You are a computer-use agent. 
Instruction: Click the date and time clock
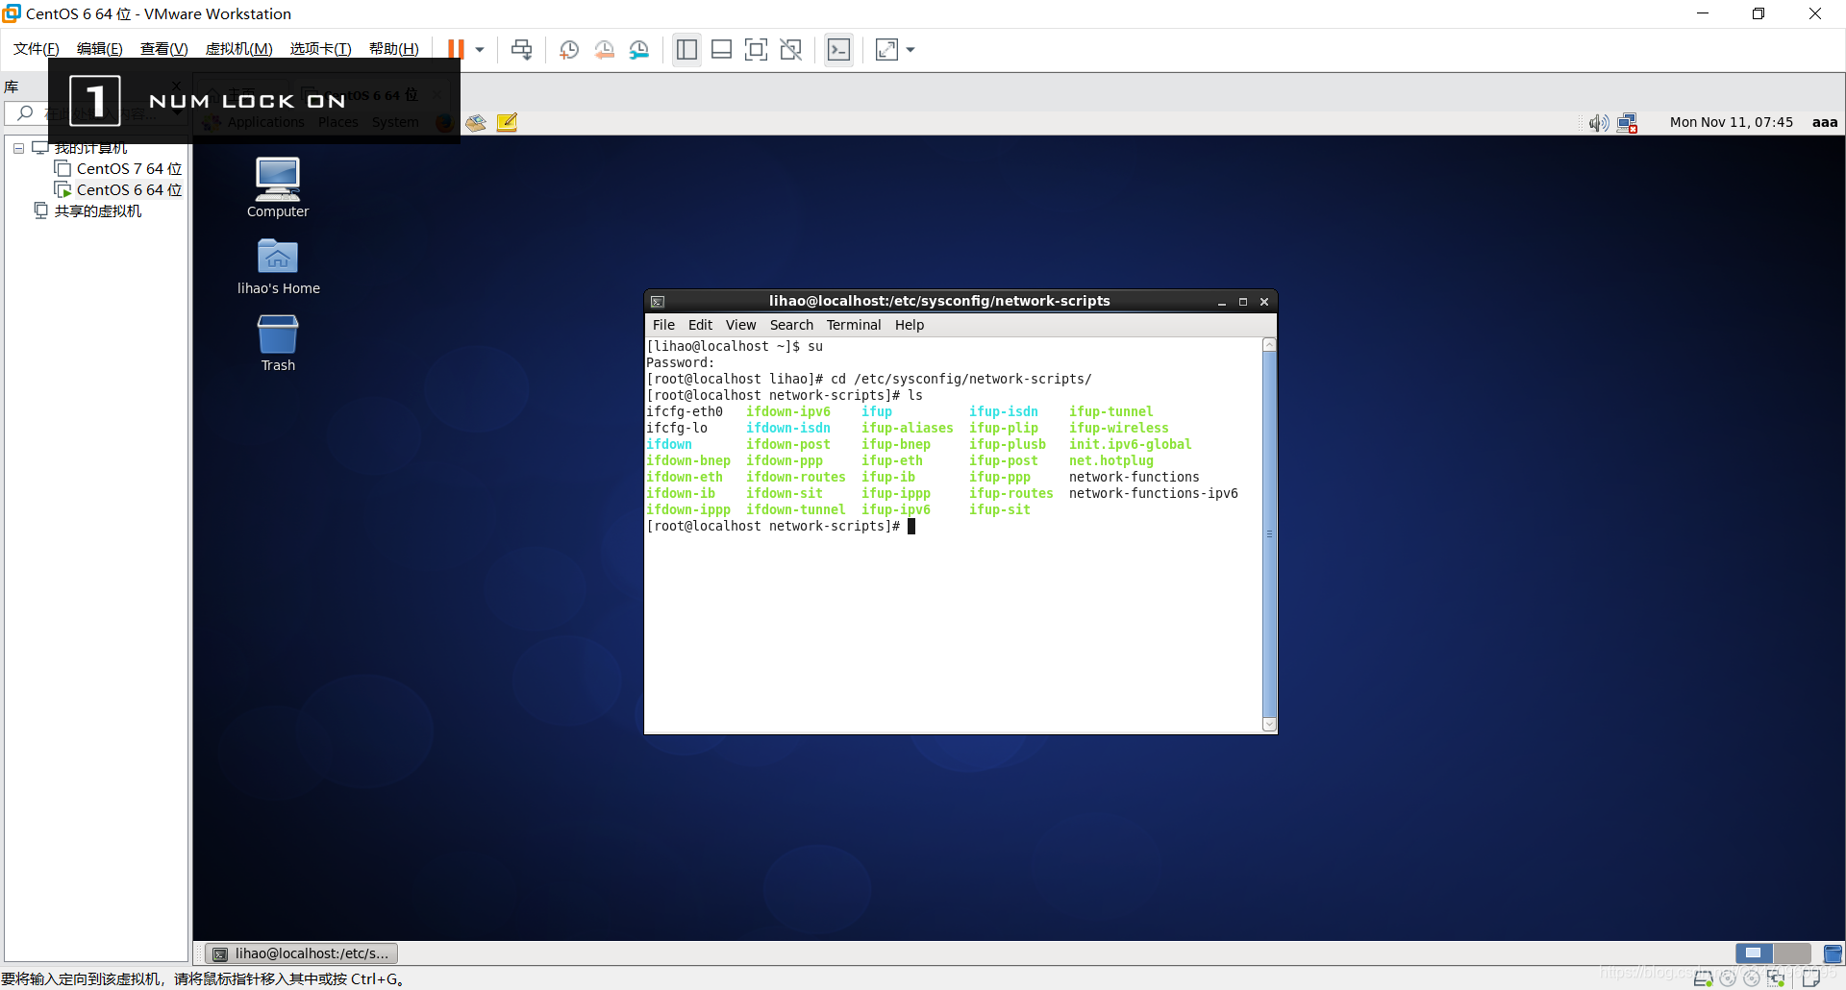point(1731,122)
